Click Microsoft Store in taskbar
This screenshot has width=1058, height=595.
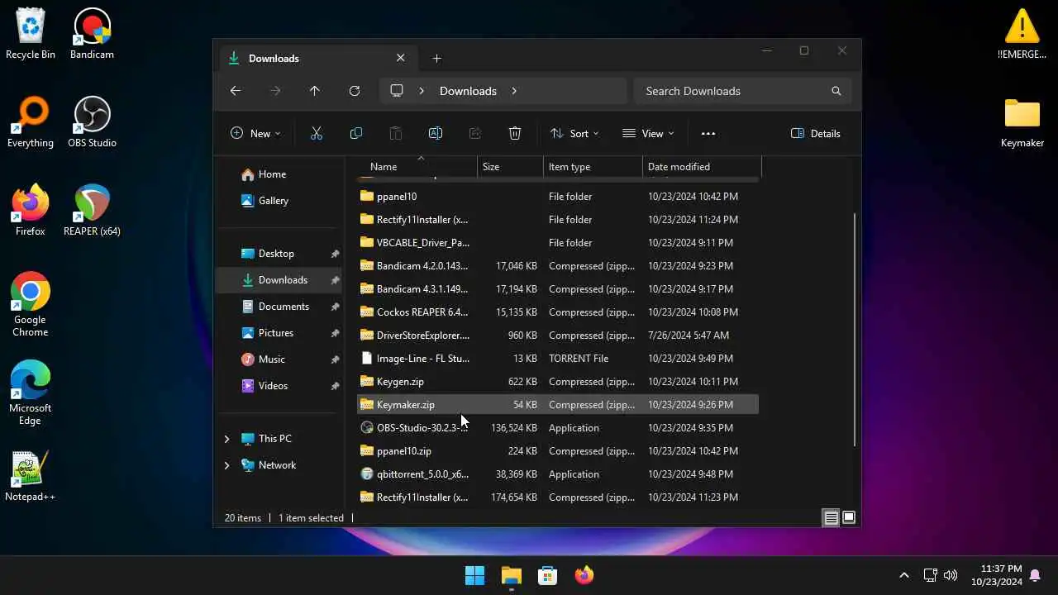tap(548, 575)
